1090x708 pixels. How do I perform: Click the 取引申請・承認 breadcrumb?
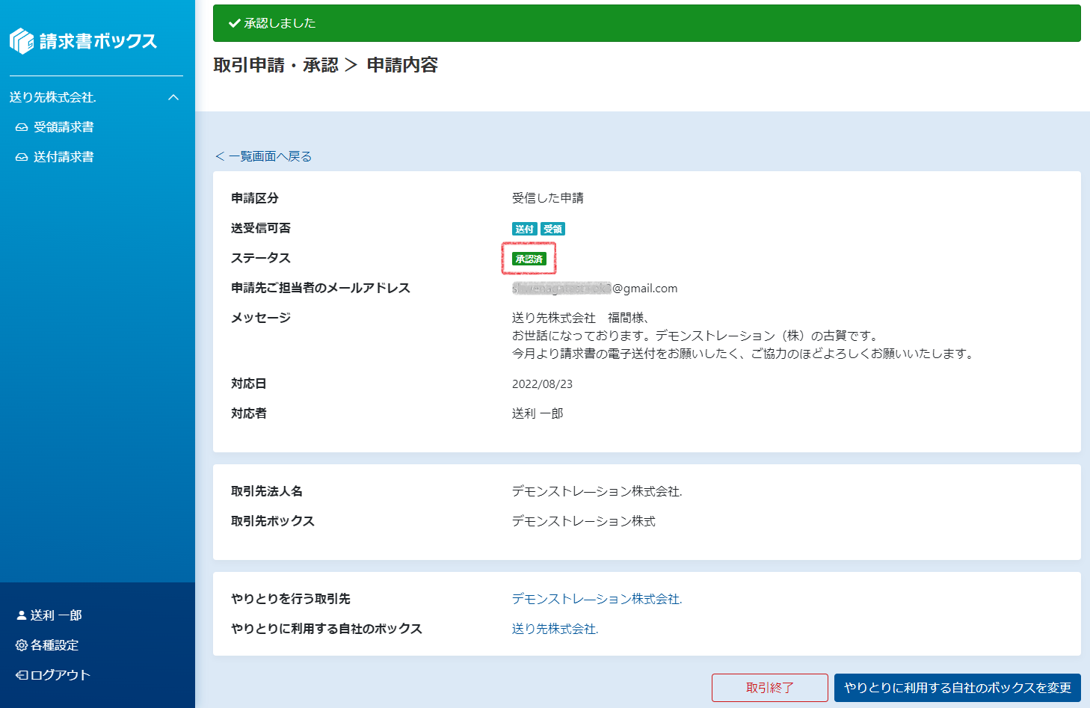pos(276,65)
